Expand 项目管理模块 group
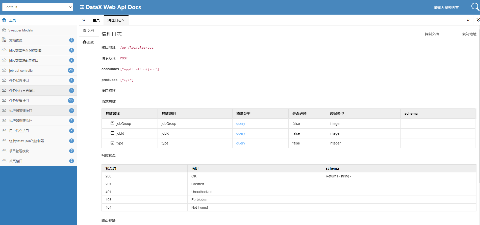 [38, 151]
